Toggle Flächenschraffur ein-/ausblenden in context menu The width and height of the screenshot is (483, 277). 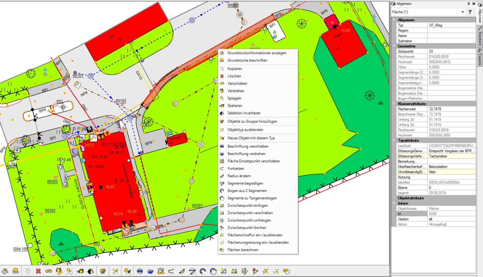(x=255, y=235)
